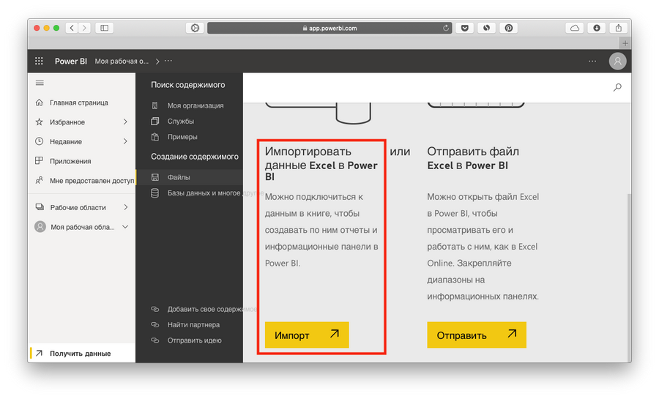Click the star icon beside Избранное
The width and height of the screenshot is (659, 399).
tap(39, 122)
